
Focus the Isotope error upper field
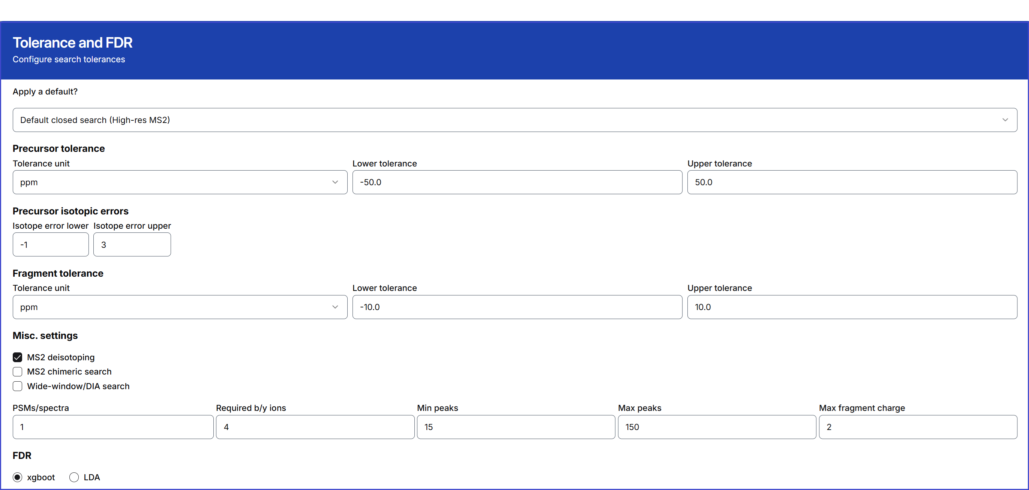(x=132, y=244)
